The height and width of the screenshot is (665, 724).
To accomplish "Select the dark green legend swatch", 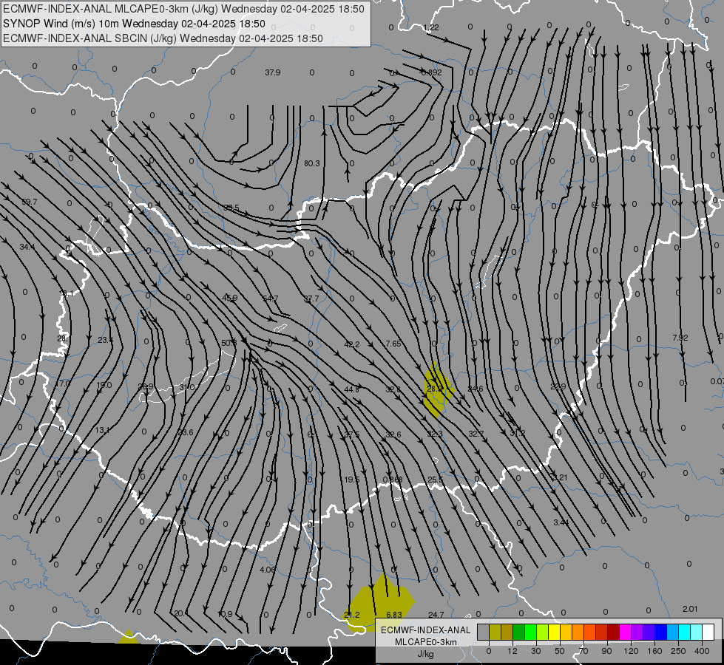I will [x=519, y=632].
